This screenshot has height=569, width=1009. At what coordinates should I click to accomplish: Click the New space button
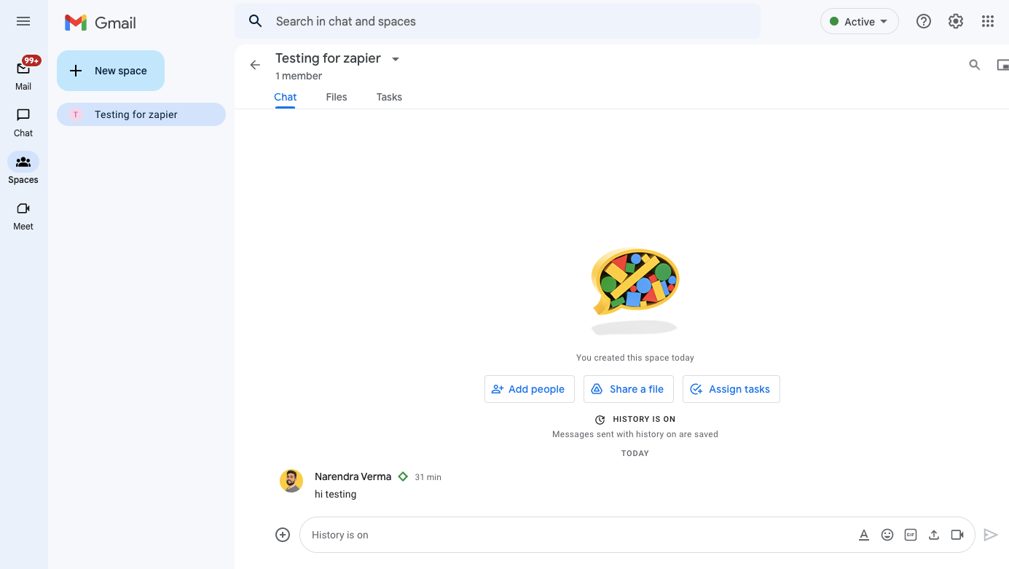coord(111,71)
